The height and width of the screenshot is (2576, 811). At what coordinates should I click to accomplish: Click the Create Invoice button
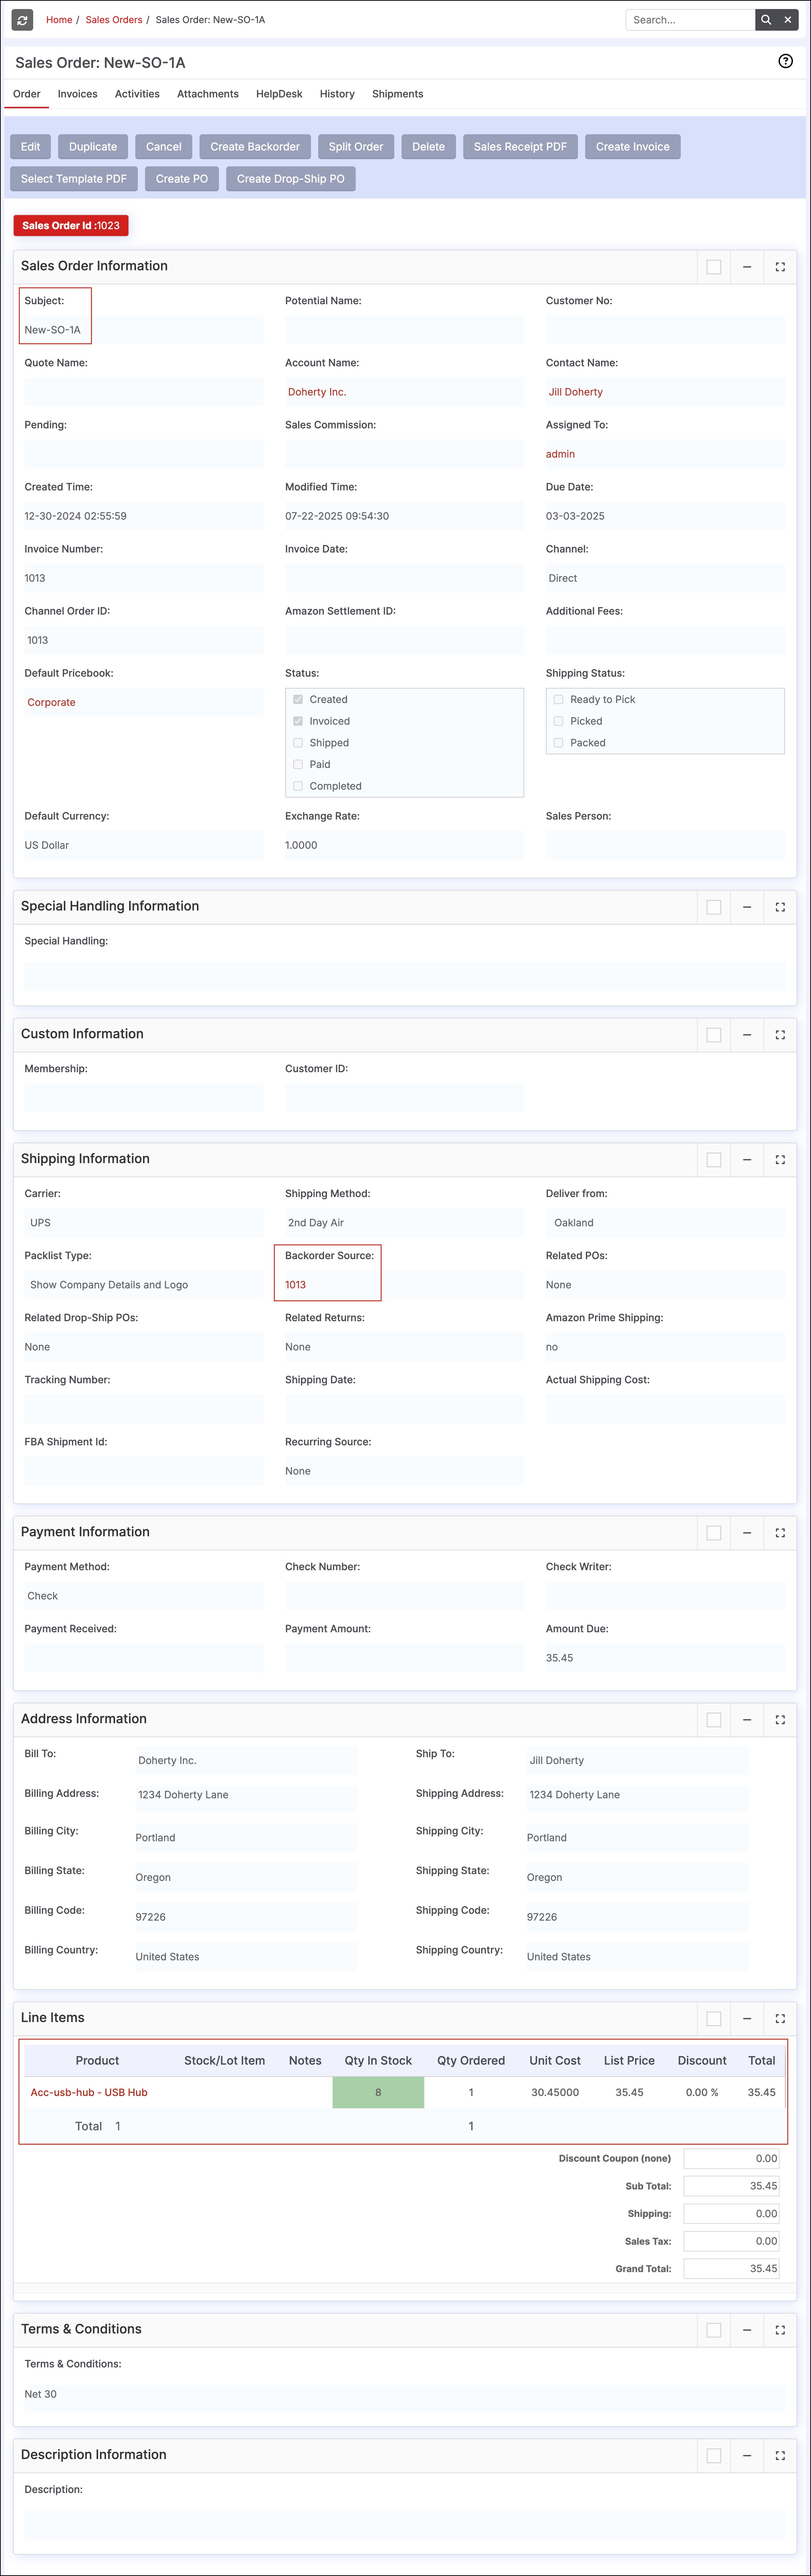(x=633, y=147)
